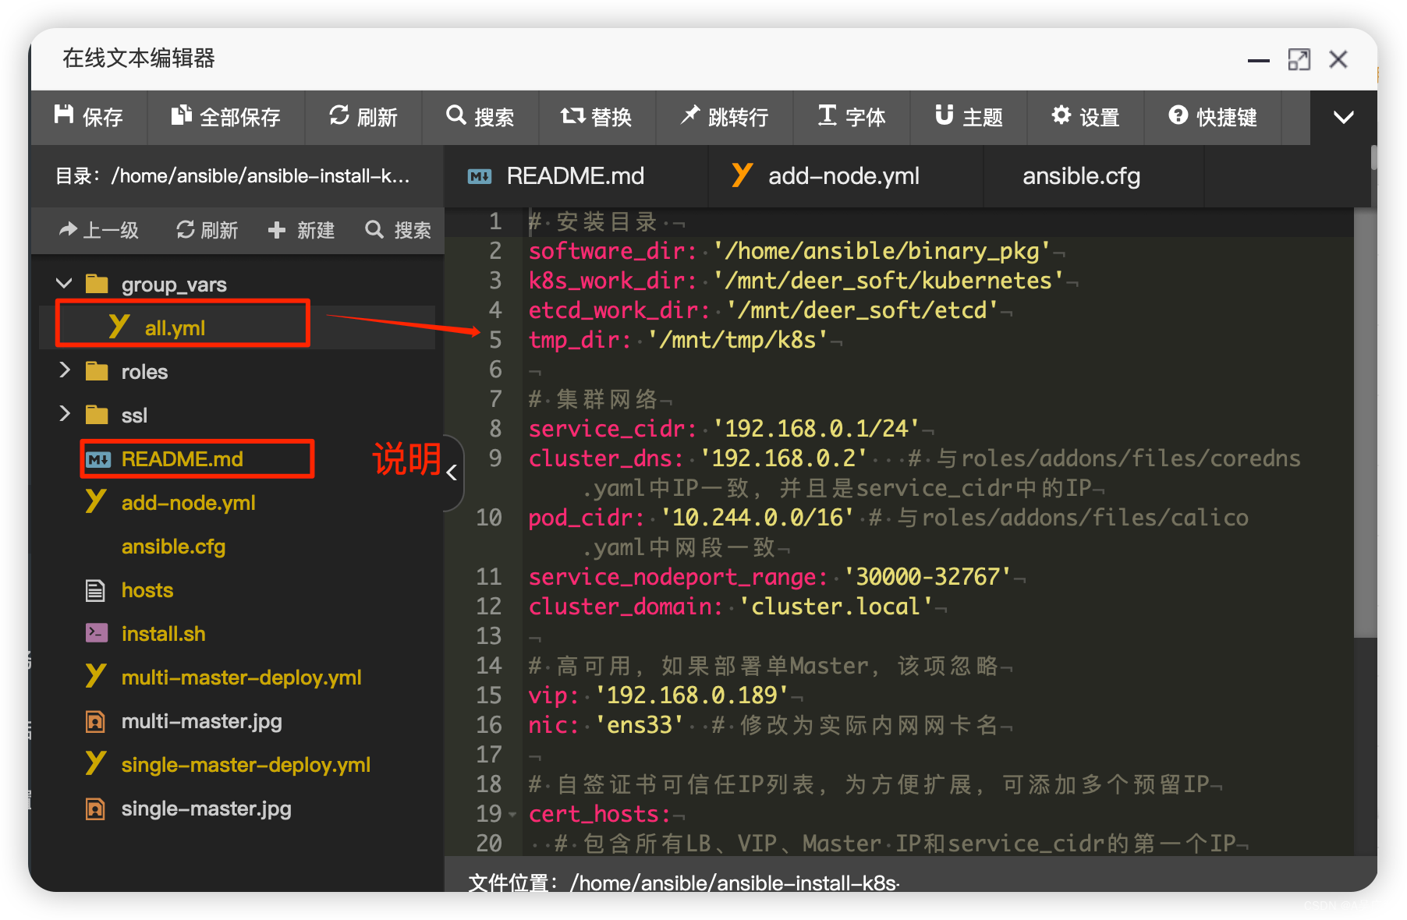Click cluster_domain 'cluster.local' line
The width and height of the screenshot is (1407, 920).
click(x=731, y=607)
